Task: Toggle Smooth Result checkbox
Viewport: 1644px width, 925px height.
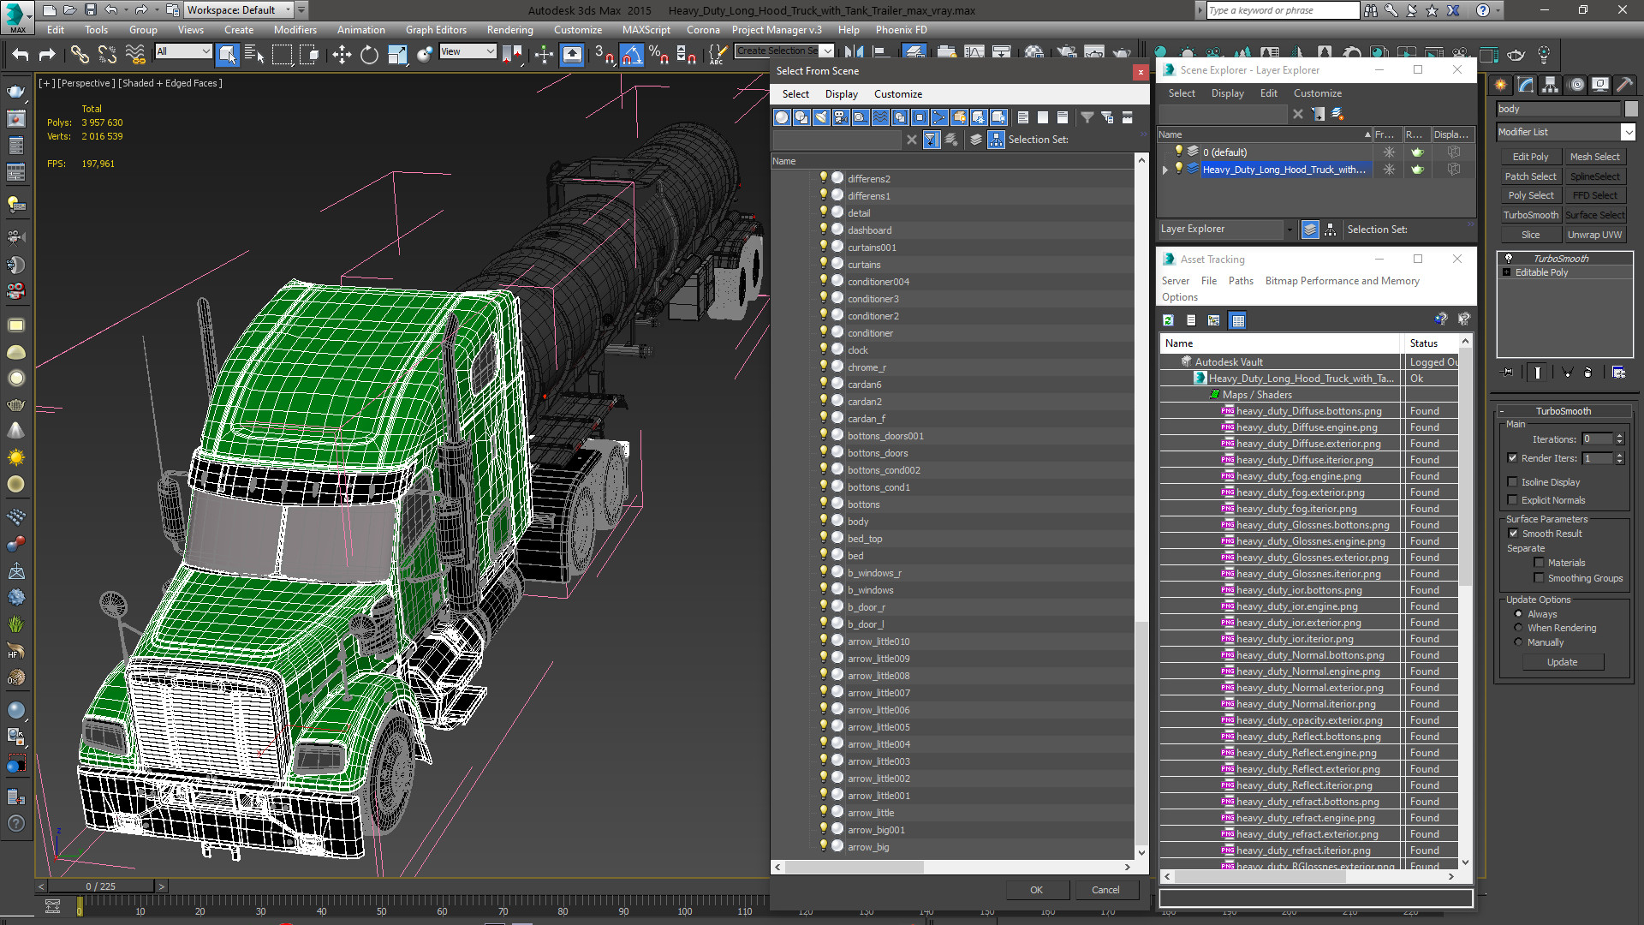Action: (x=1513, y=534)
